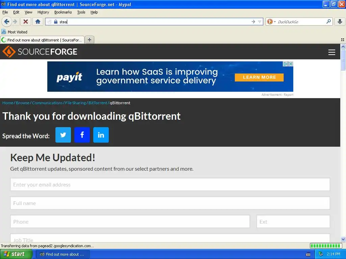Click the vertical scrollbar thumb
Image resolution: width=346 pixels, height=259 pixels.
343,59
